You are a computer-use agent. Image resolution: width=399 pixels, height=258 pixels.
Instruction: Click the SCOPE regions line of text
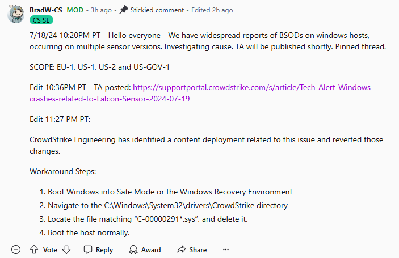point(99,67)
